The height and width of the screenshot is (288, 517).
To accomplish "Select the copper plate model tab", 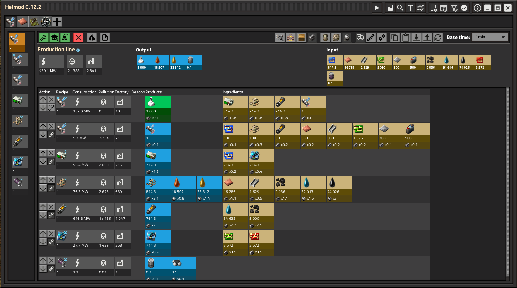I will [x=22, y=21].
